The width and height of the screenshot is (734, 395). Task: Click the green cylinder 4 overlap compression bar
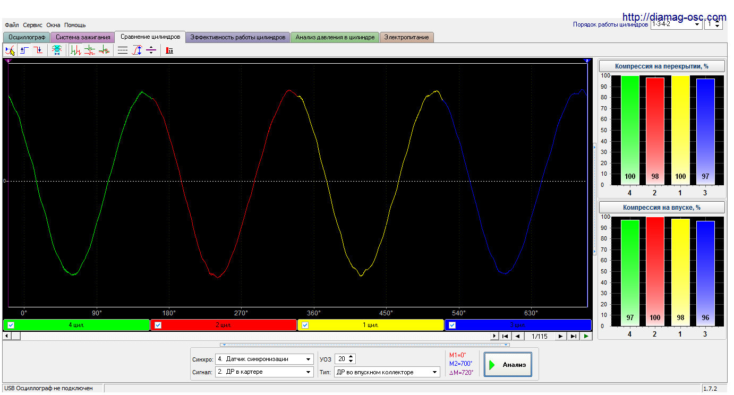tap(630, 130)
